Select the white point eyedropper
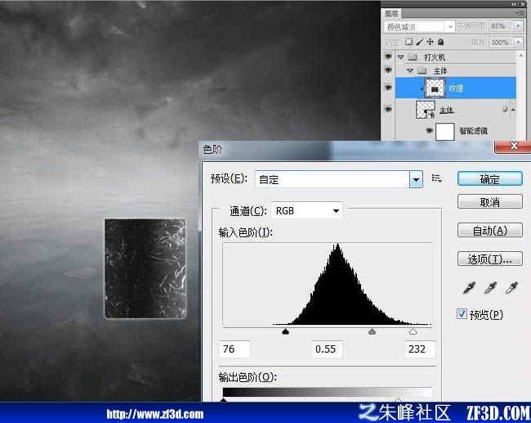This screenshot has width=531, height=423. pyautogui.click(x=511, y=287)
